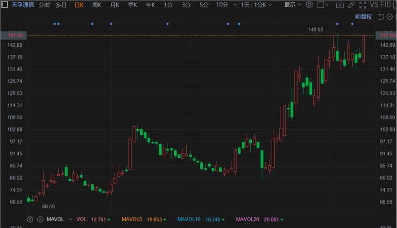Select the 季K quarterly chart tab
This screenshot has height=228, width=397.
[133, 5]
